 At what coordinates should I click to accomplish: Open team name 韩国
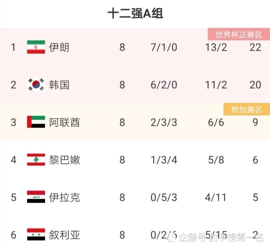click(59, 85)
